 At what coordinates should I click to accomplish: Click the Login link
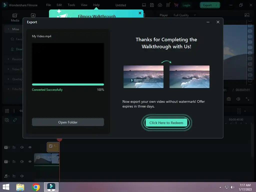point(186,5)
